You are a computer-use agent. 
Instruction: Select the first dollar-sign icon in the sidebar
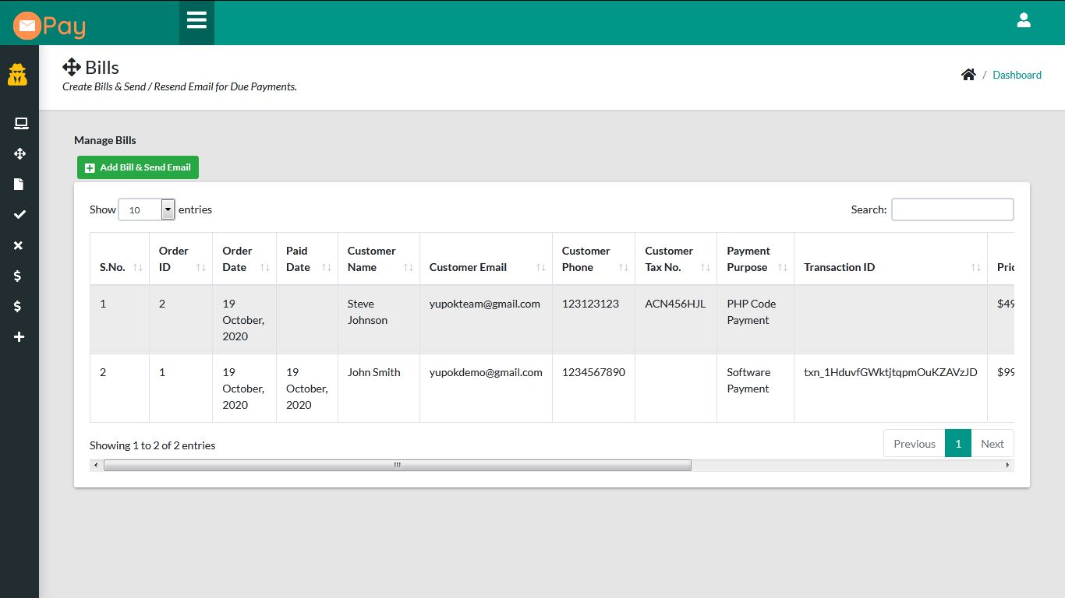coord(20,276)
